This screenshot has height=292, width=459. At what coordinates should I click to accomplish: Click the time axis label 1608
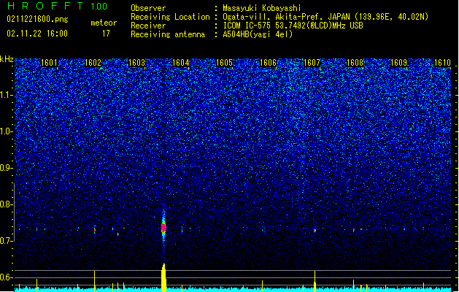coord(355,62)
